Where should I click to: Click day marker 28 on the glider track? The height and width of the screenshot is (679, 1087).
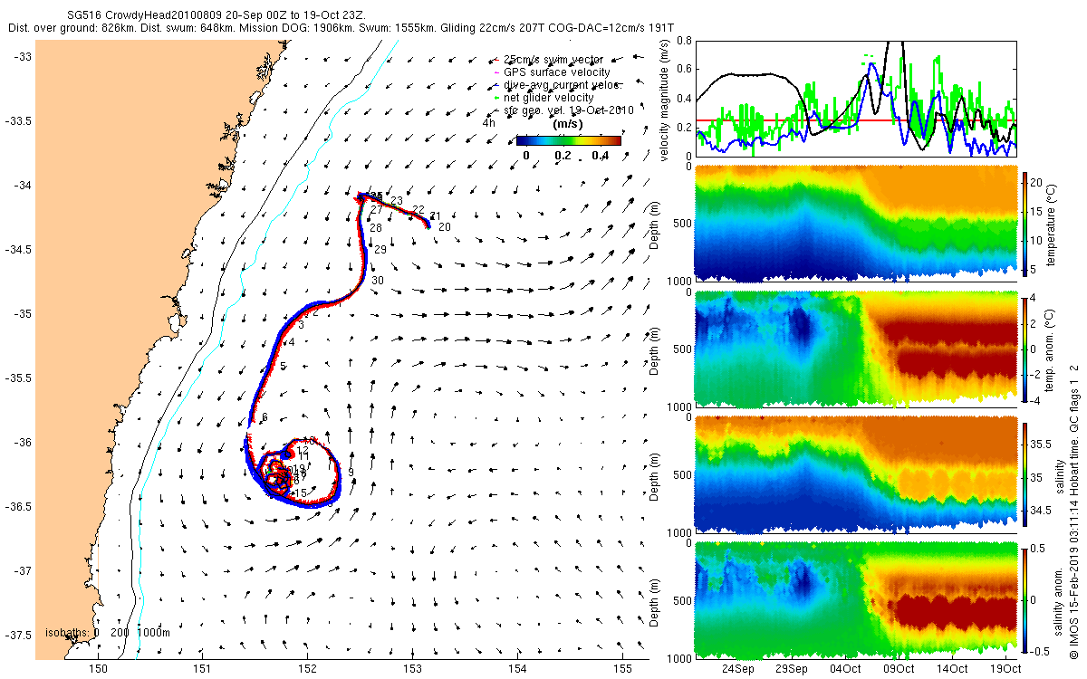tap(375, 228)
